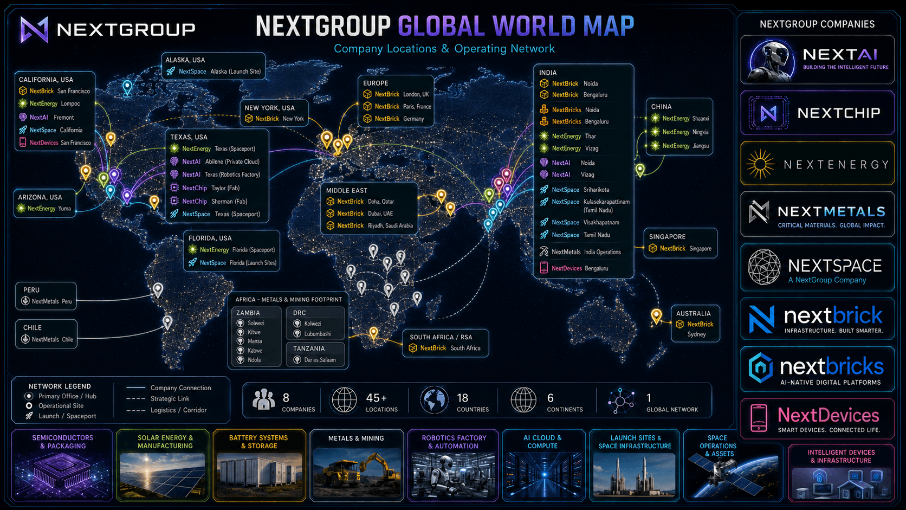Click the people icon beside 8 Companies
906x510 pixels.
point(263,400)
